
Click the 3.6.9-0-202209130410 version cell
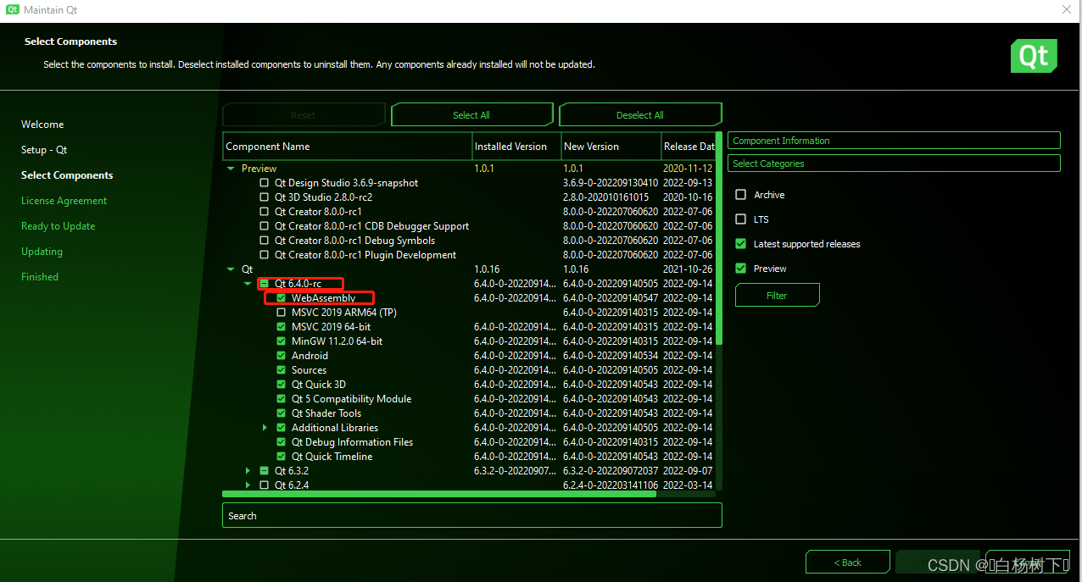(x=611, y=183)
